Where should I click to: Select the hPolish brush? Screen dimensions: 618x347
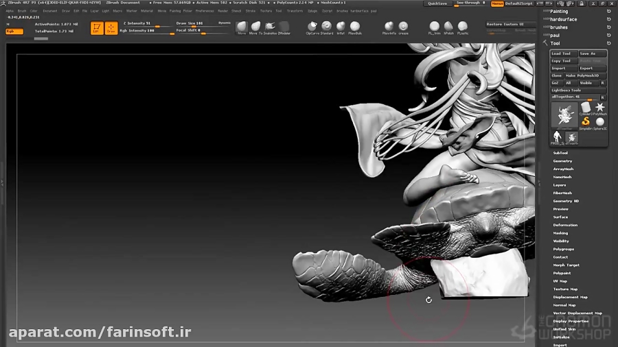click(x=448, y=27)
